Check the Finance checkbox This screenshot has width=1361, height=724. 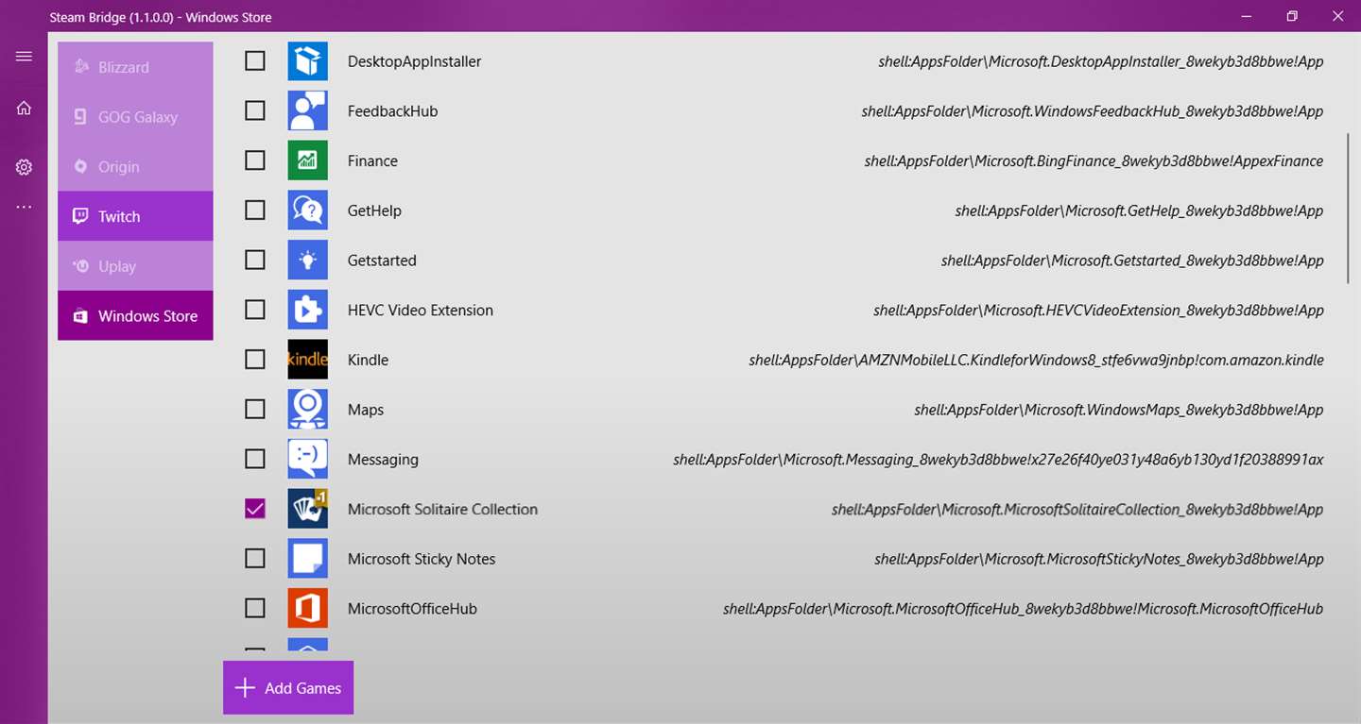click(x=255, y=160)
